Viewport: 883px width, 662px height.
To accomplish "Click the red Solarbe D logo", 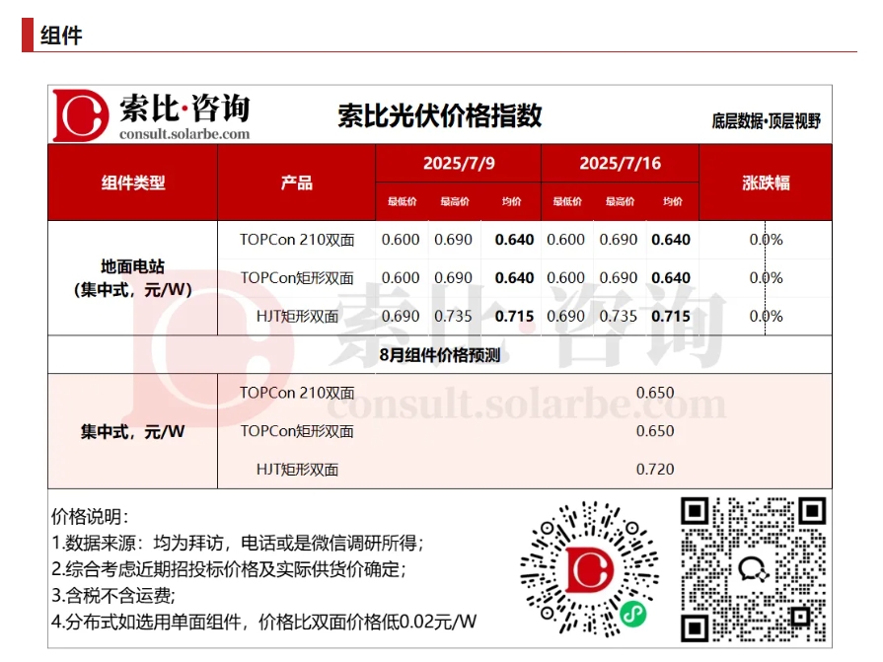I will tap(81, 115).
